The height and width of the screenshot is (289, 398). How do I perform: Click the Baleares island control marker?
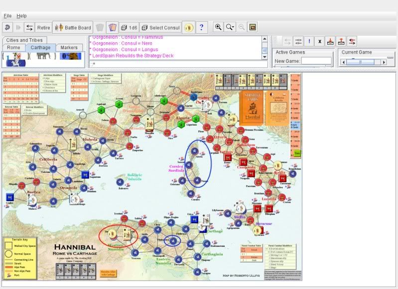click(120, 182)
